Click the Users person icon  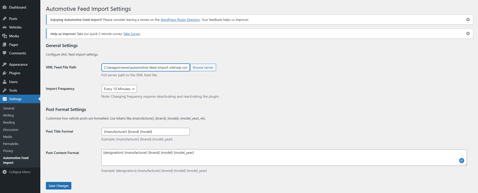tap(5, 82)
